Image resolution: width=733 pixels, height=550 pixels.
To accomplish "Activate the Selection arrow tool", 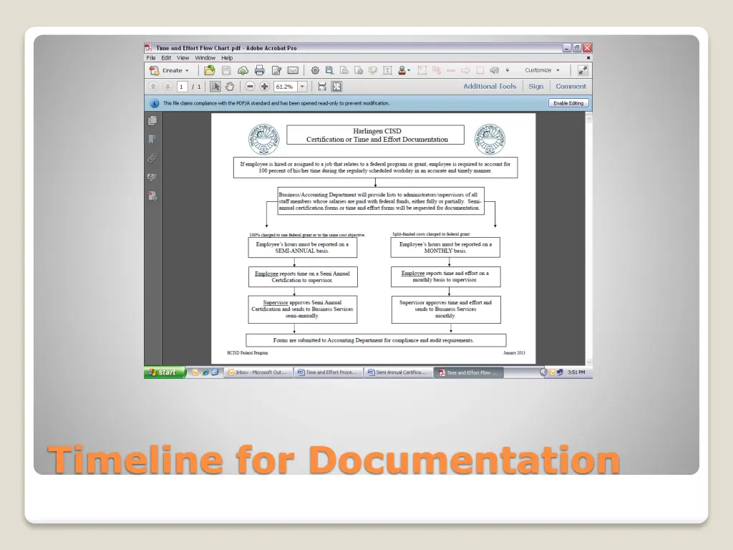I will click(x=216, y=86).
